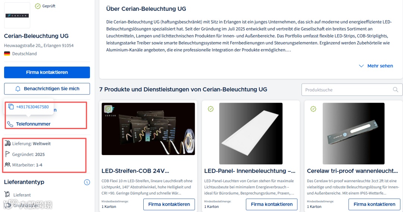The width and height of the screenshot is (403, 212).
Task: Open the LED-Streifen-COB 24V product title
Action: tap(135, 171)
